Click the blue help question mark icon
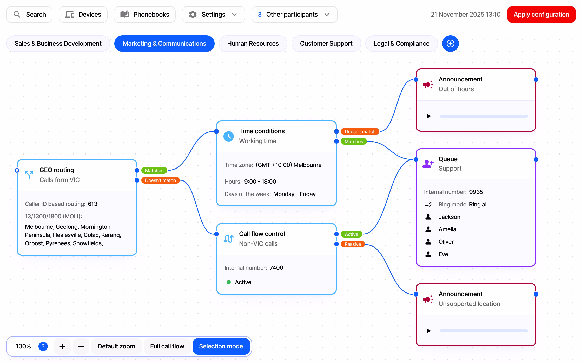The image size is (582, 363). 43,346
